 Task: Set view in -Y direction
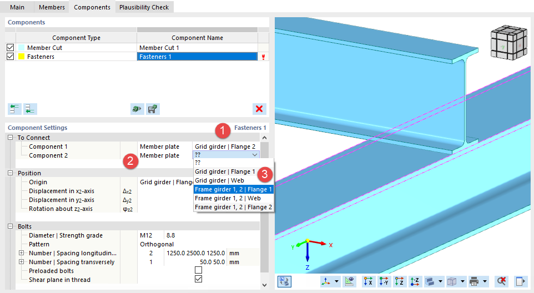coord(384,281)
